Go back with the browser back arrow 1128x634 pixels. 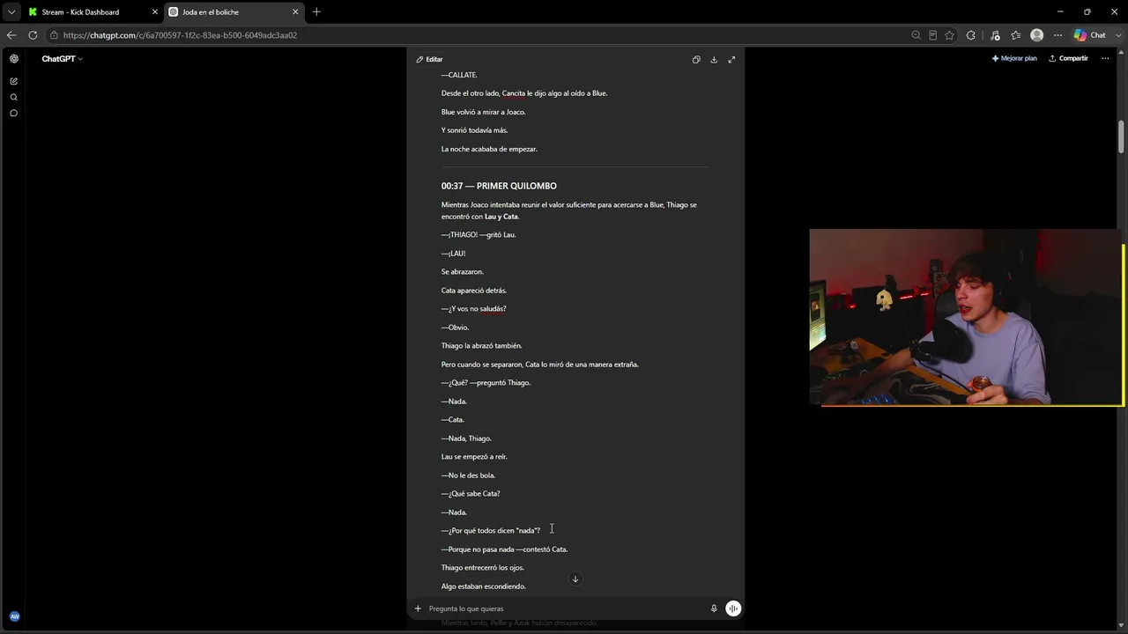[x=11, y=35]
